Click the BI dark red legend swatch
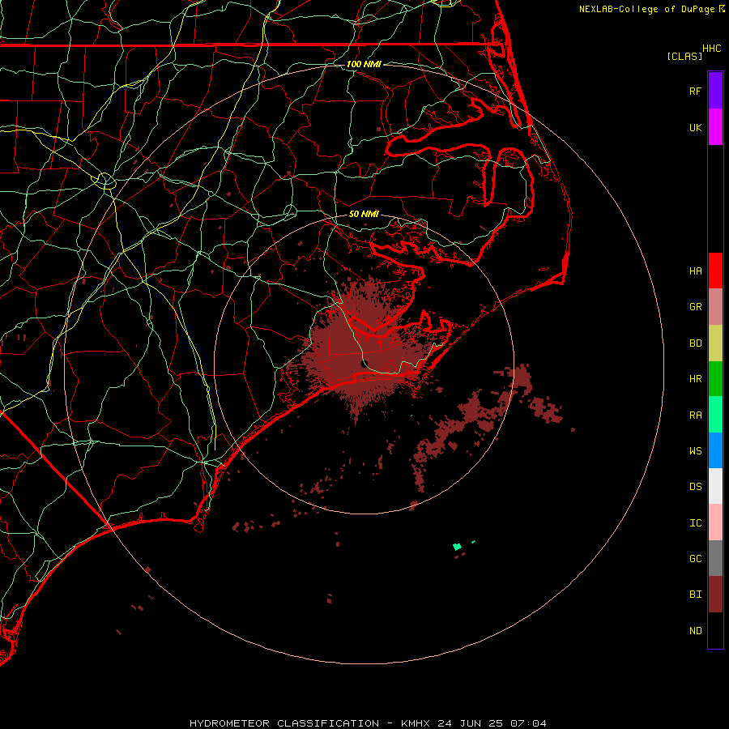 pos(715,595)
